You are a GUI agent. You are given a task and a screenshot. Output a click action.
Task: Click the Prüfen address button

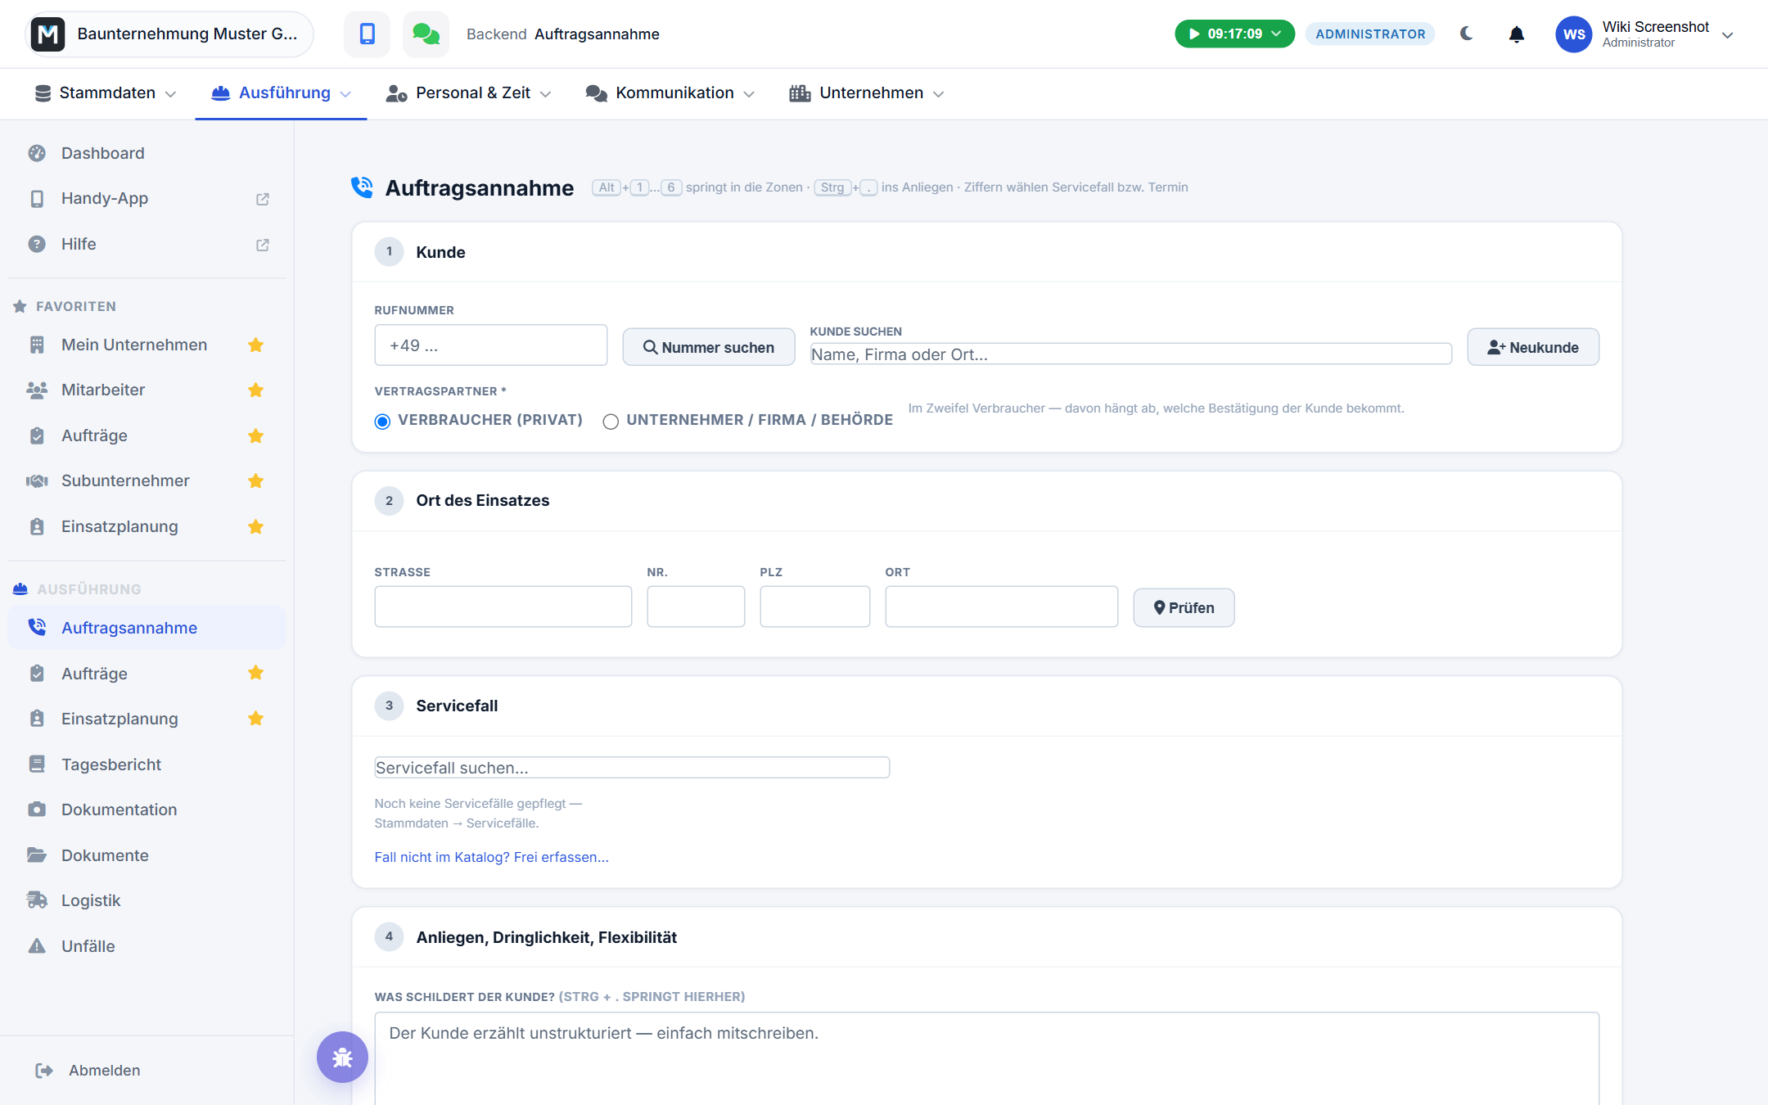tap(1184, 607)
